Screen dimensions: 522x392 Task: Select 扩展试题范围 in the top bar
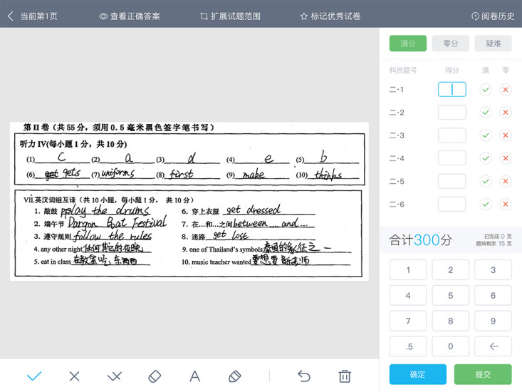coord(230,16)
